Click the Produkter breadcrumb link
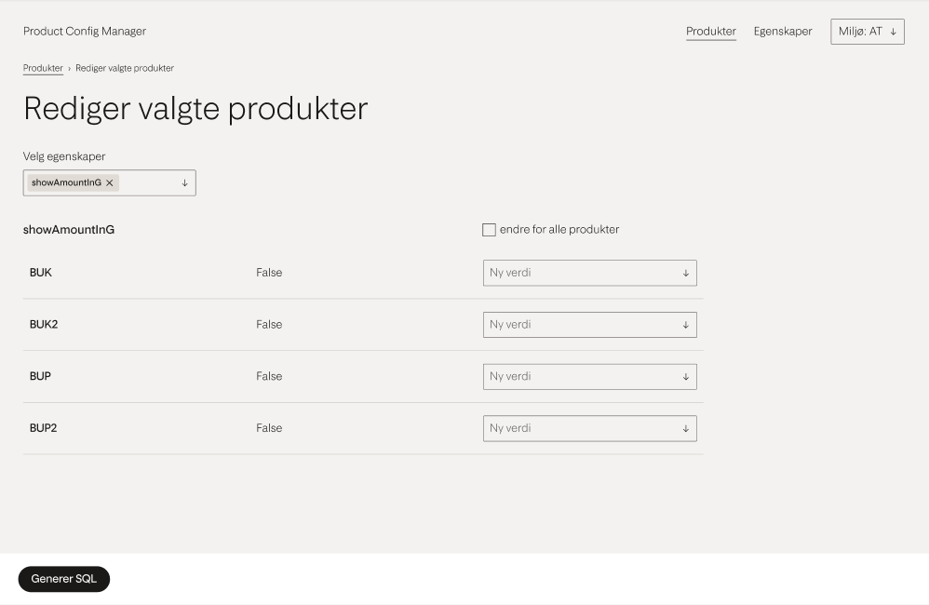929x605 pixels. [x=43, y=68]
